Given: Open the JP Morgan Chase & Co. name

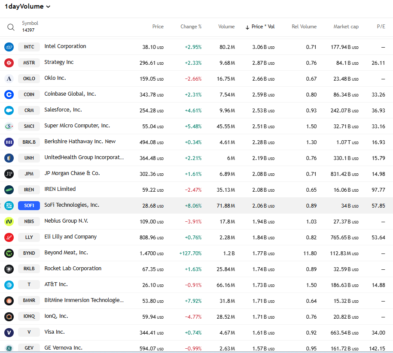Looking at the screenshot, I should [x=72, y=173].
